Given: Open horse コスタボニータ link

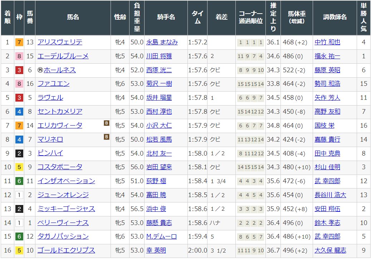Looking at the screenshot, I should (x=60, y=167).
